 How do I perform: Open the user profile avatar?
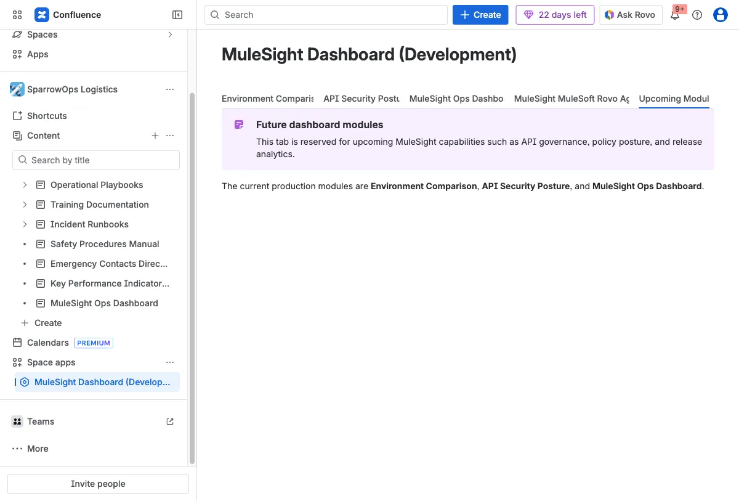721,15
